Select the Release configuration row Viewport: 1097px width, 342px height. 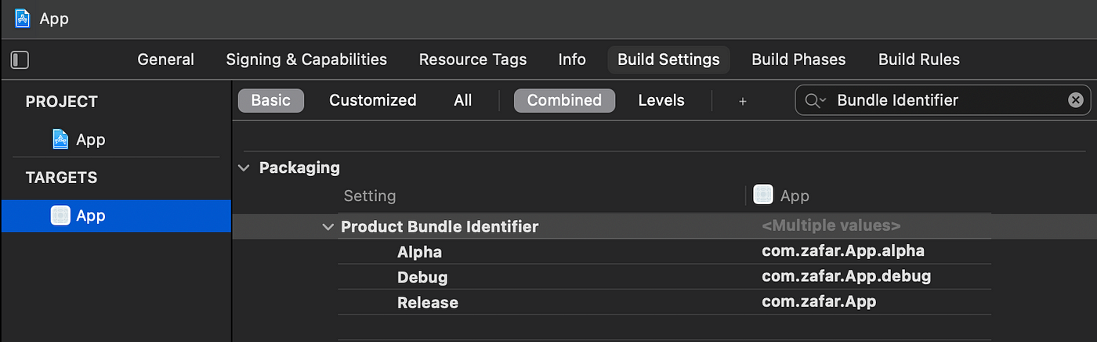point(664,302)
